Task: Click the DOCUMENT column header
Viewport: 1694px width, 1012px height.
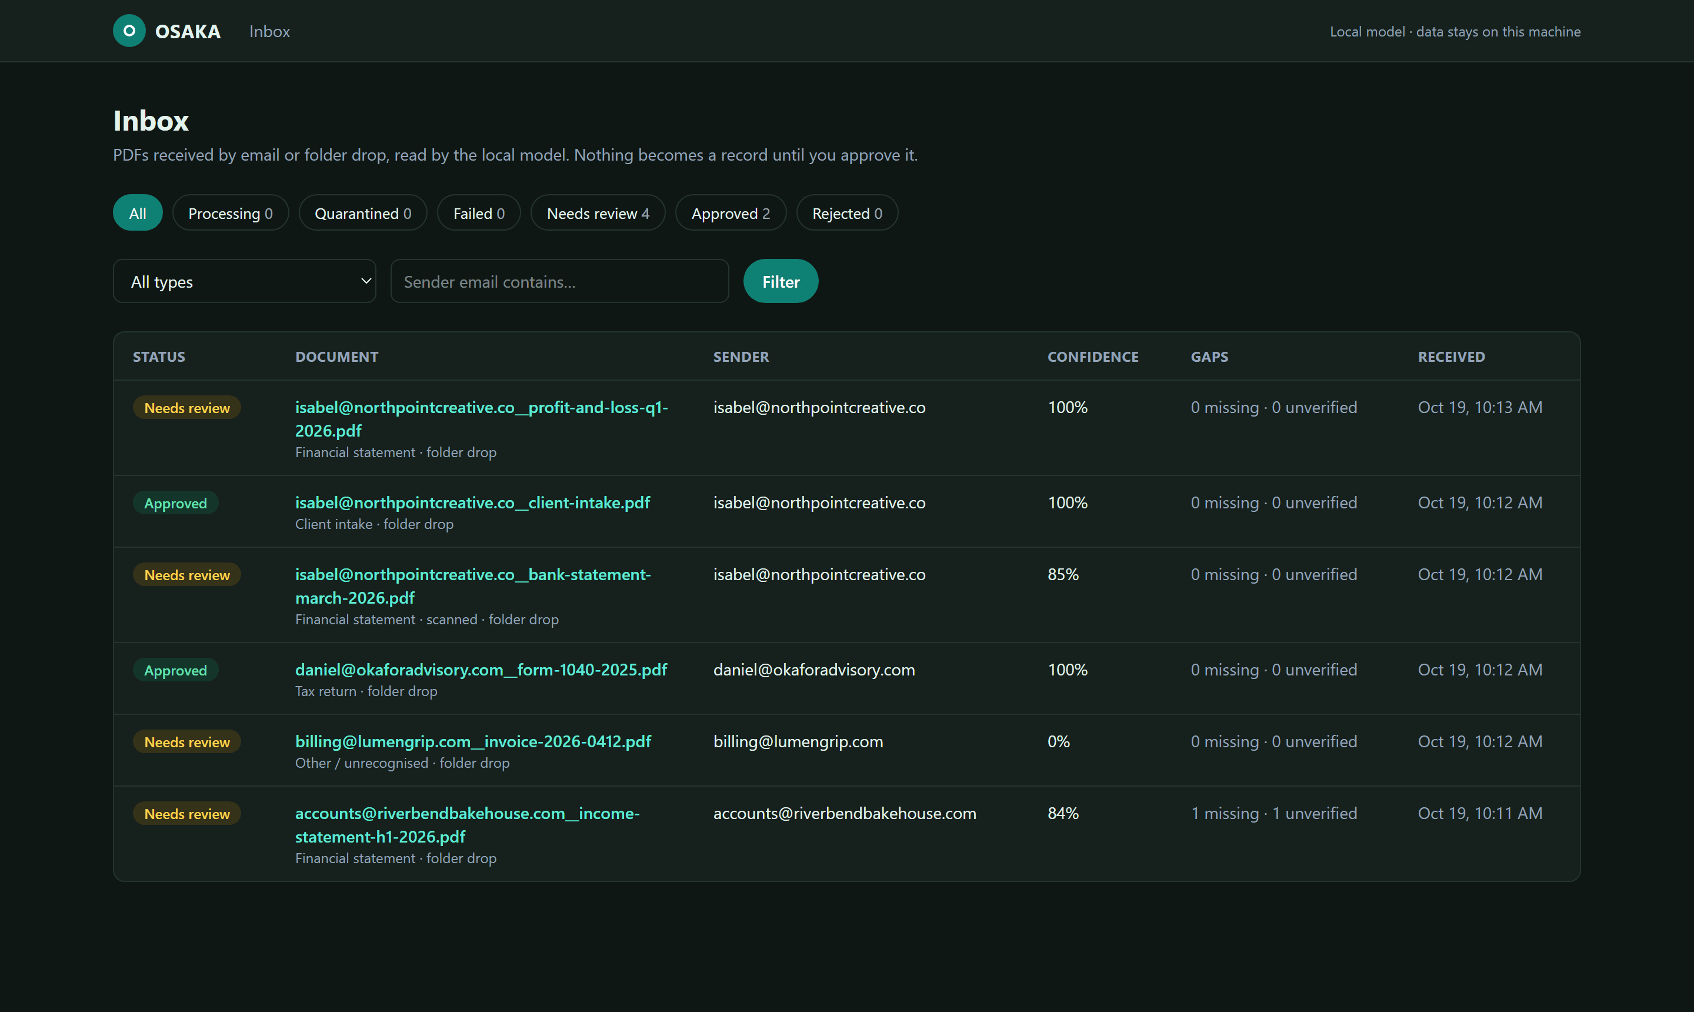Action: point(337,357)
